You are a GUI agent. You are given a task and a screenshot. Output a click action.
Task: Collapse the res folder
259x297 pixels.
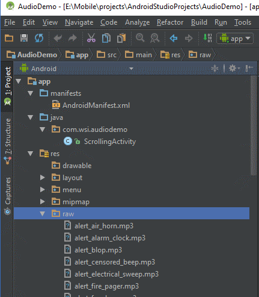click(31, 154)
